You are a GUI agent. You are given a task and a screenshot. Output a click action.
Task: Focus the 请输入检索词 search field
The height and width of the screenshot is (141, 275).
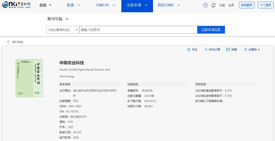point(138,30)
